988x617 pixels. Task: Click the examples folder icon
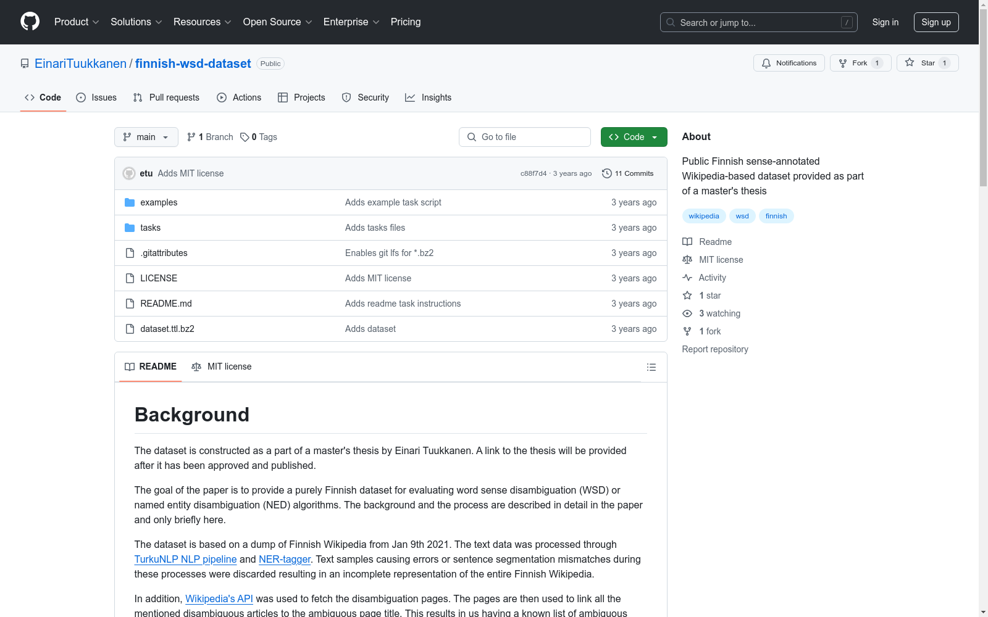[x=130, y=202]
